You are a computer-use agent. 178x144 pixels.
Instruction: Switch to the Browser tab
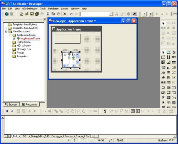pos(11,104)
